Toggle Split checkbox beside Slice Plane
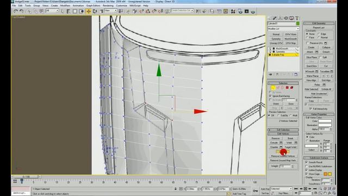 coord(320,57)
